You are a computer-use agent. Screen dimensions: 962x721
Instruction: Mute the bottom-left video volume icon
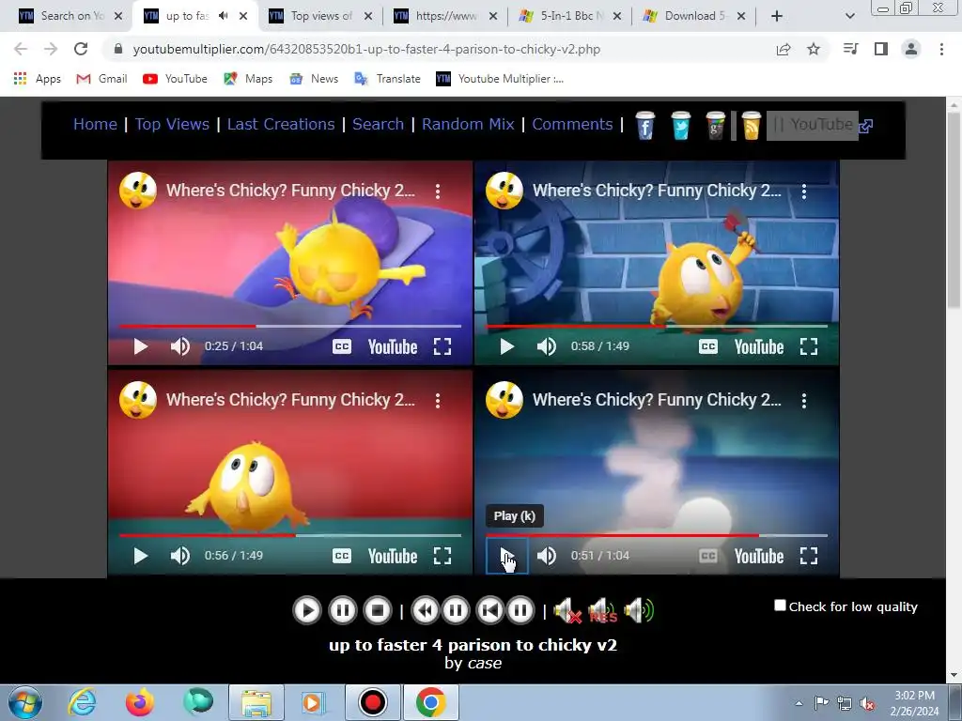tap(179, 556)
